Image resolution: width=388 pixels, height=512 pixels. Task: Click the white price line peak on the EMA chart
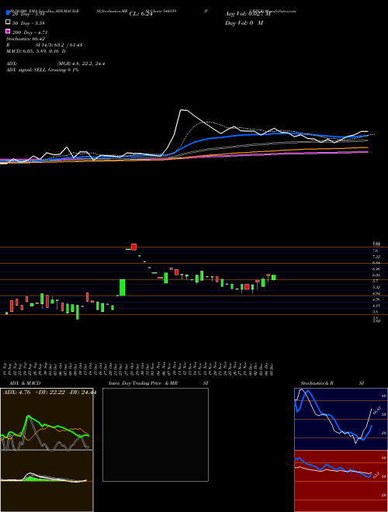pyautogui.click(x=183, y=110)
